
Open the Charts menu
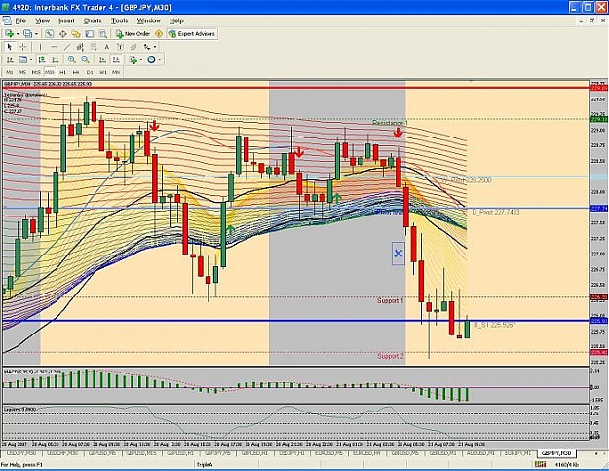(93, 20)
